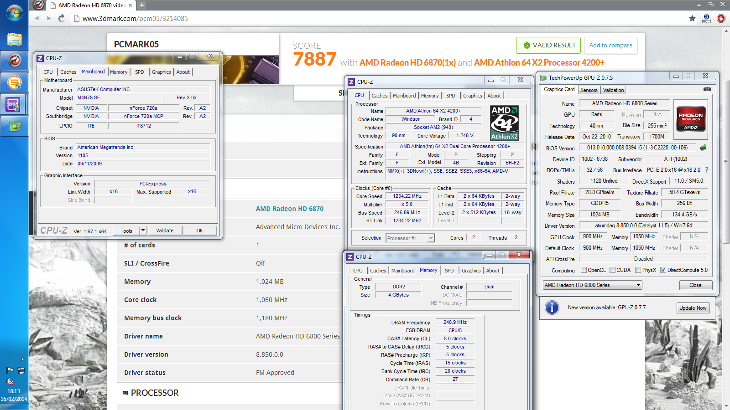Open the Windows Start orb
The width and height of the screenshot is (730, 410).
click(14, 13)
